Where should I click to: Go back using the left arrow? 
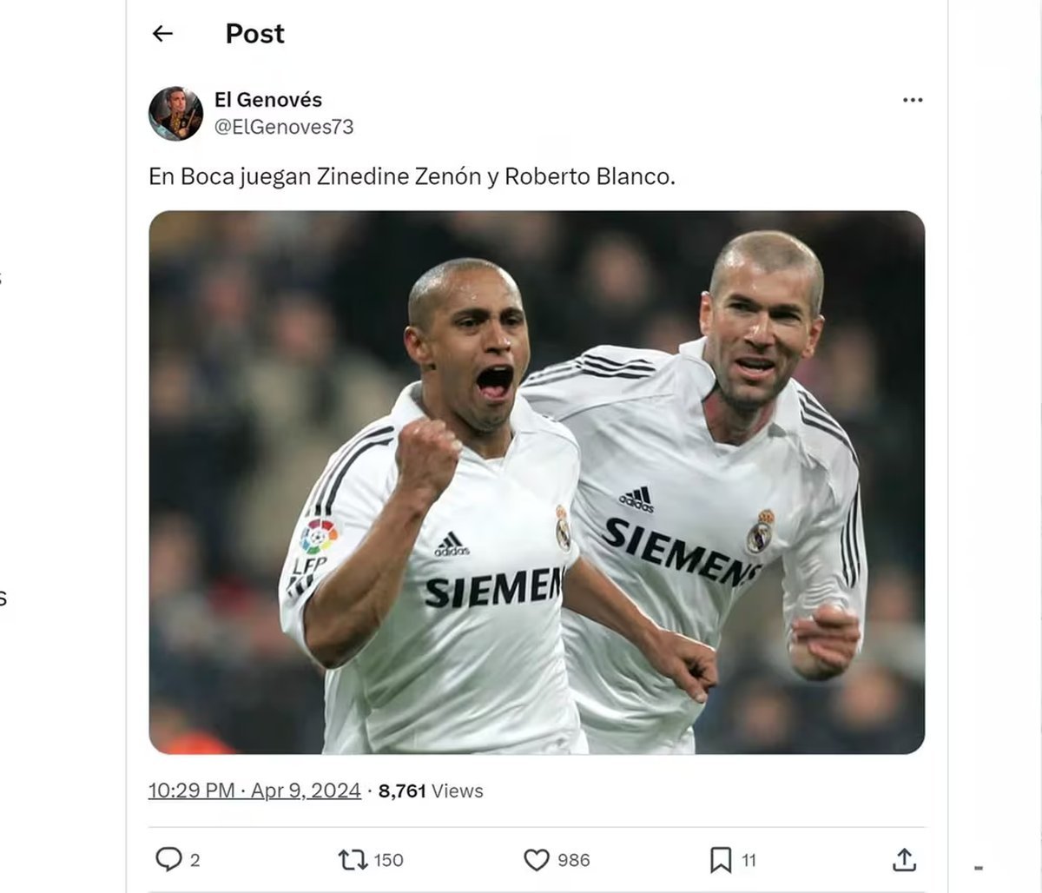coord(162,34)
